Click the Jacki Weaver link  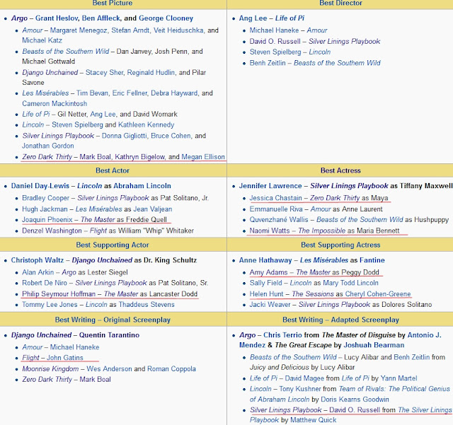(270, 305)
